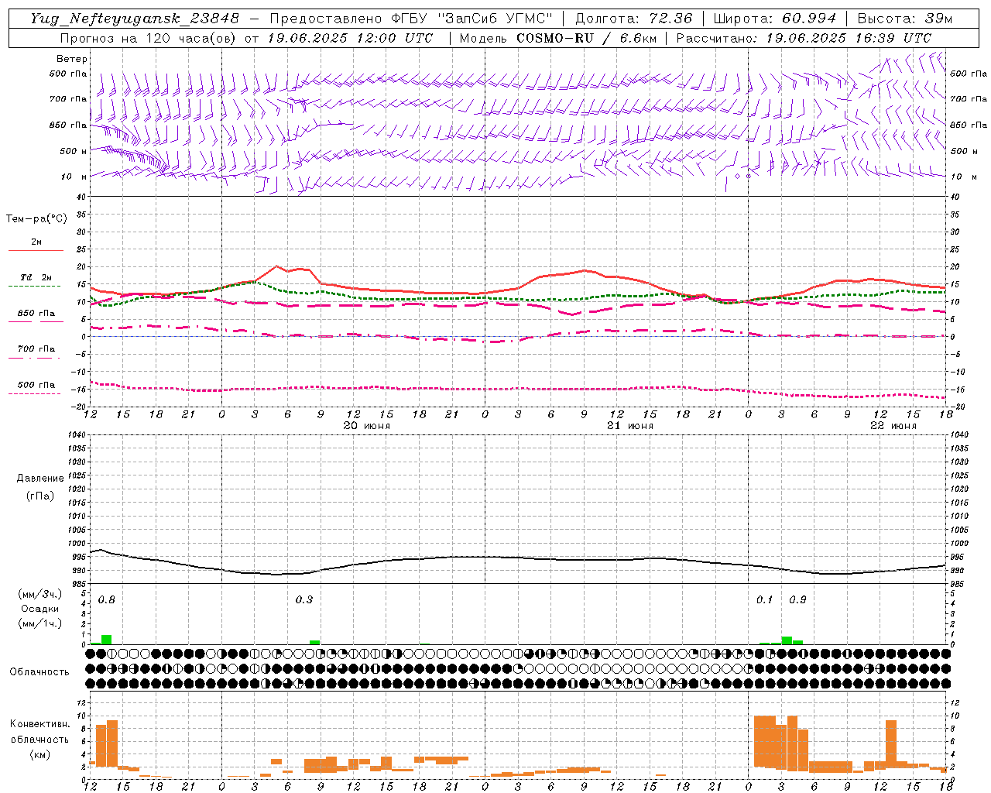The width and height of the screenshot is (991, 793).
Task: Click the longitude value "Долгота: 72.36"
Action: point(633,19)
